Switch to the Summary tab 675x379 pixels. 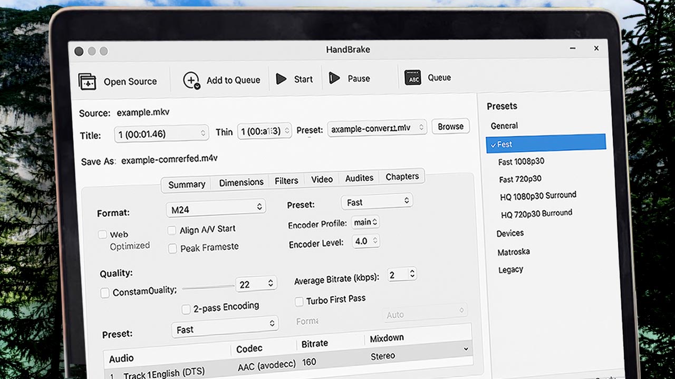coord(186,184)
